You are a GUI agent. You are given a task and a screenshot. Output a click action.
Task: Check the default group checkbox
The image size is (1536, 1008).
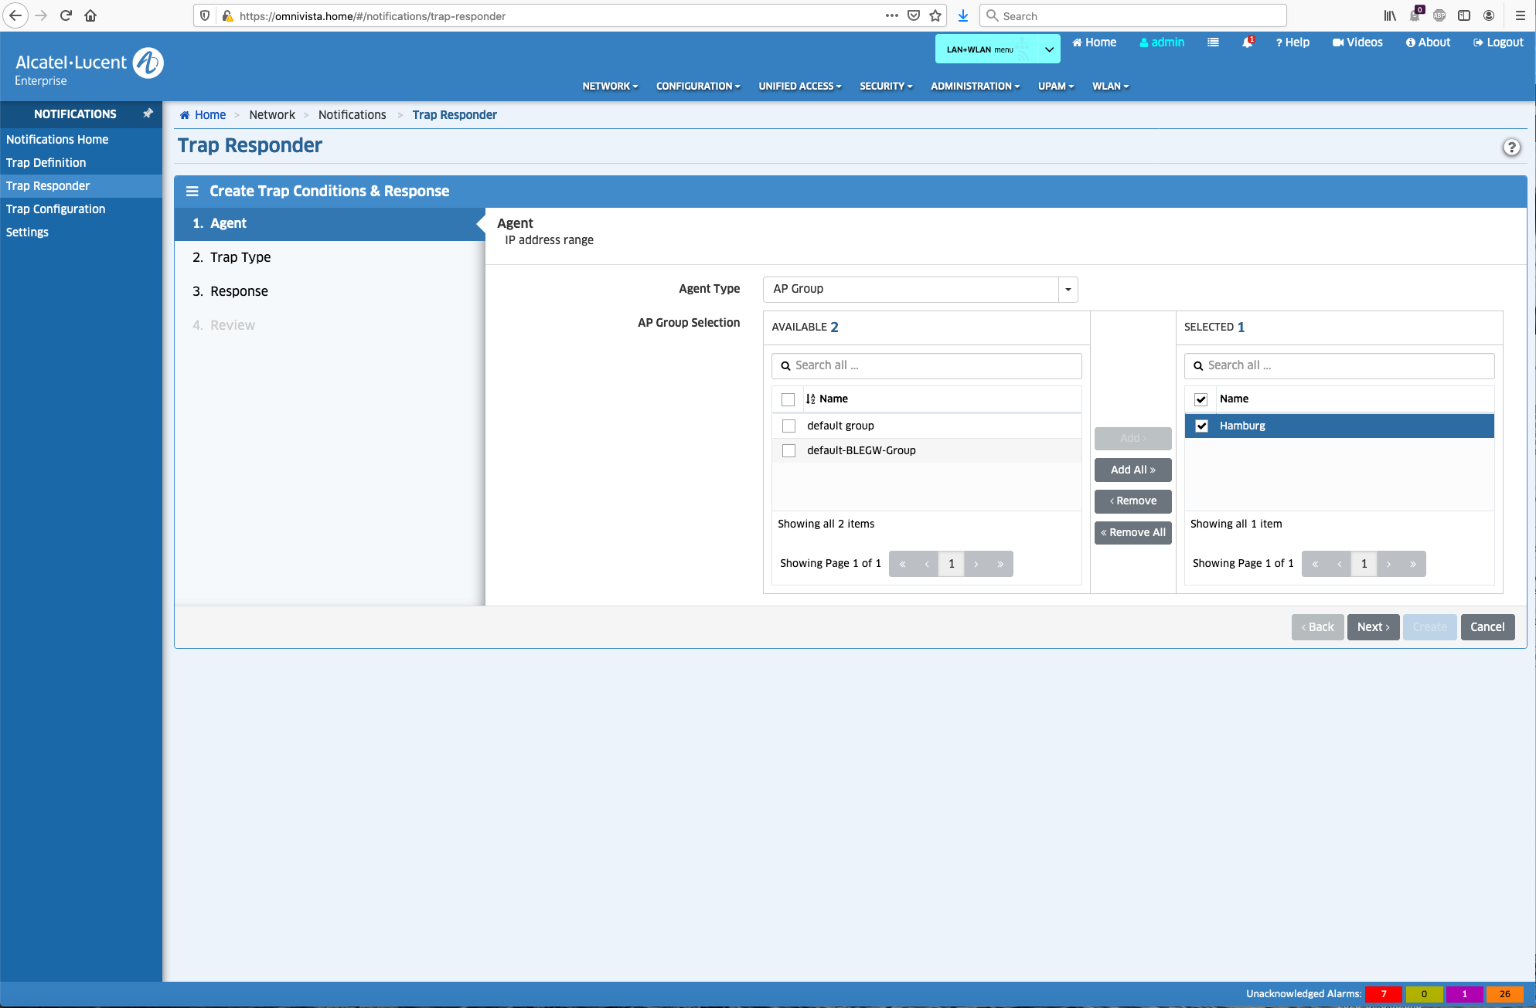[788, 426]
